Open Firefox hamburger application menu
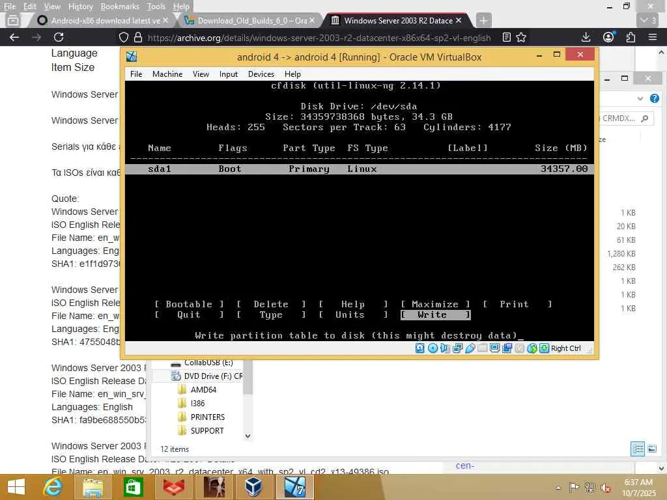Image resolution: width=667 pixels, height=500 pixels. tap(653, 37)
